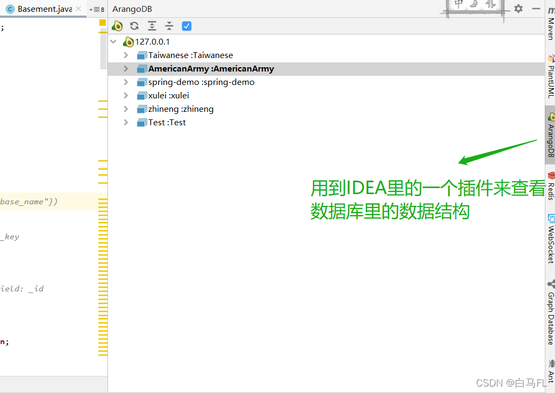Refresh the ArangoDB connection tree
Viewport: 555px width, 393px height.
tap(134, 26)
